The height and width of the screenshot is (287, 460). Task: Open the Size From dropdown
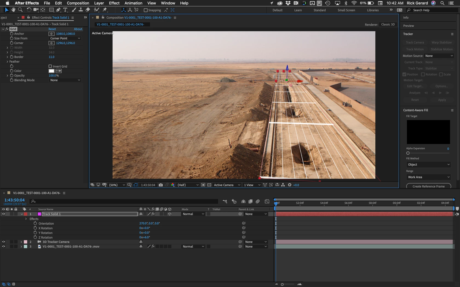click(65, 38)
